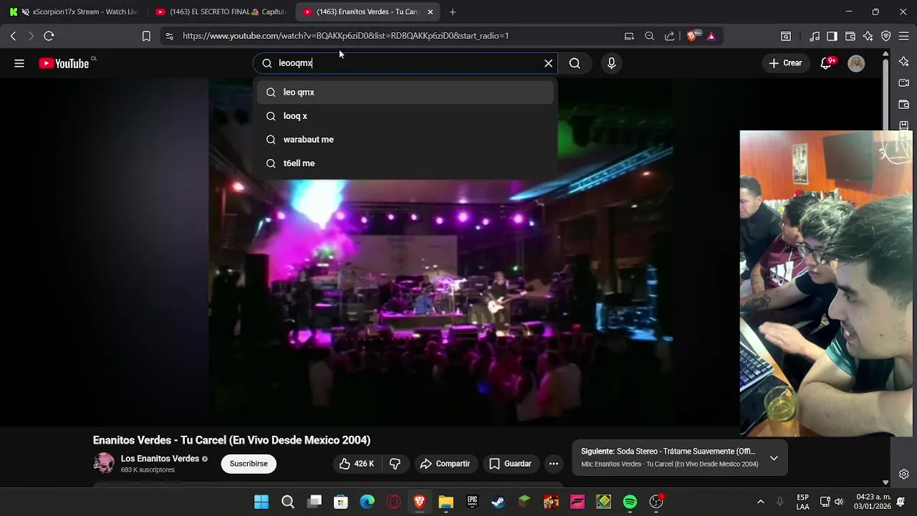Open Los Enanitos Verdes channel link
This screenshot has width=917, height=516.
click(x=160, y=459)
